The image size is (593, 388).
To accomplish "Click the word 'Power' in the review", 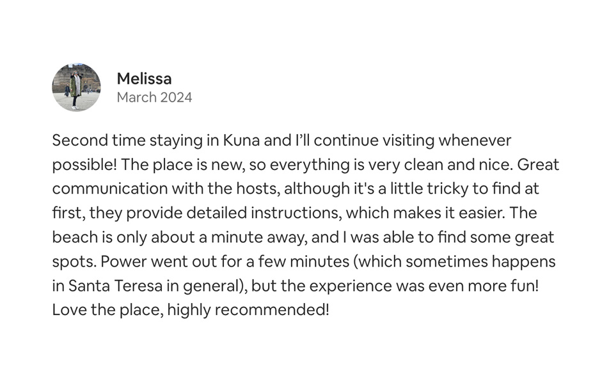I will [x=123, y=261].
